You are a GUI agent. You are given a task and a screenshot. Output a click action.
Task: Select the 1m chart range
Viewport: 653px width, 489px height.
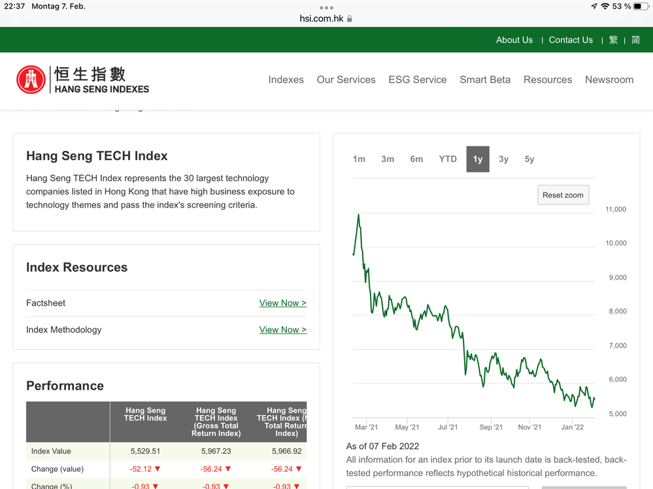click(x=359, y=159)
